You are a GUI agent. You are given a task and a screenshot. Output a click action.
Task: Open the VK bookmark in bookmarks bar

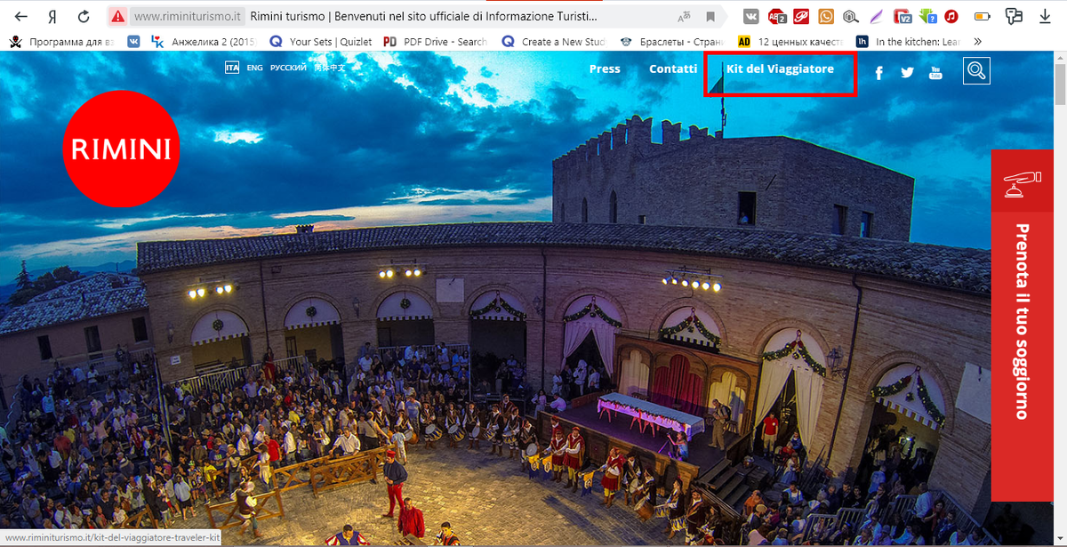click(x=133, y=41)
